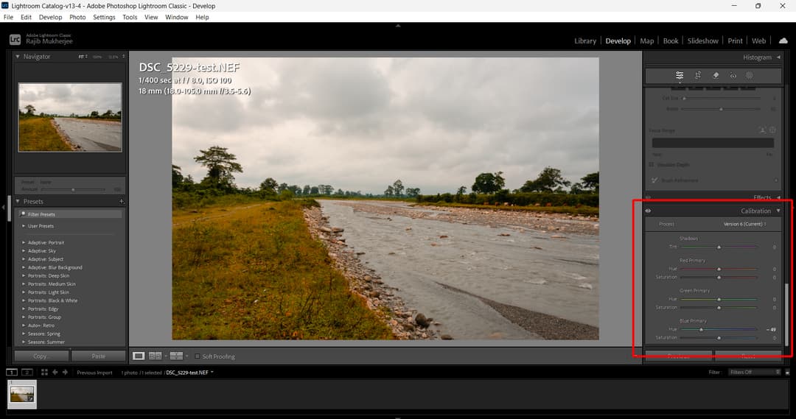
Task: Switch to Loupe view icon in toolbar
Action: (x=139, y=356)
